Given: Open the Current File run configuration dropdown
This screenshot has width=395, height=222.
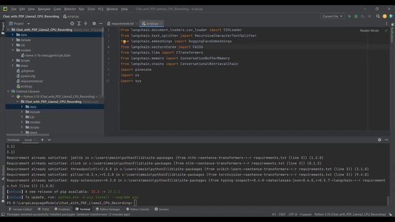Looking at the screenshot, I should tap(332, 17).
